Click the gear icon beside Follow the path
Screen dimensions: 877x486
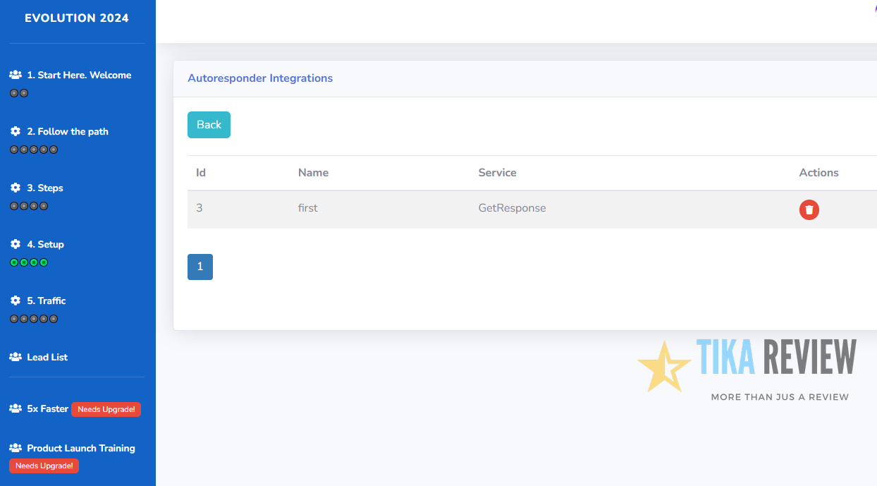coord(16,131)
